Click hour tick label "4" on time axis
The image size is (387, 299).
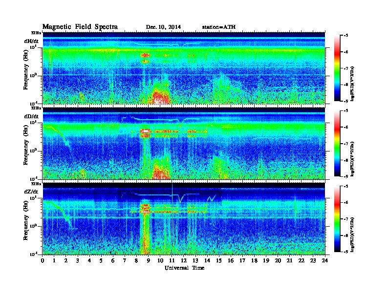click(x=89, y=260)
